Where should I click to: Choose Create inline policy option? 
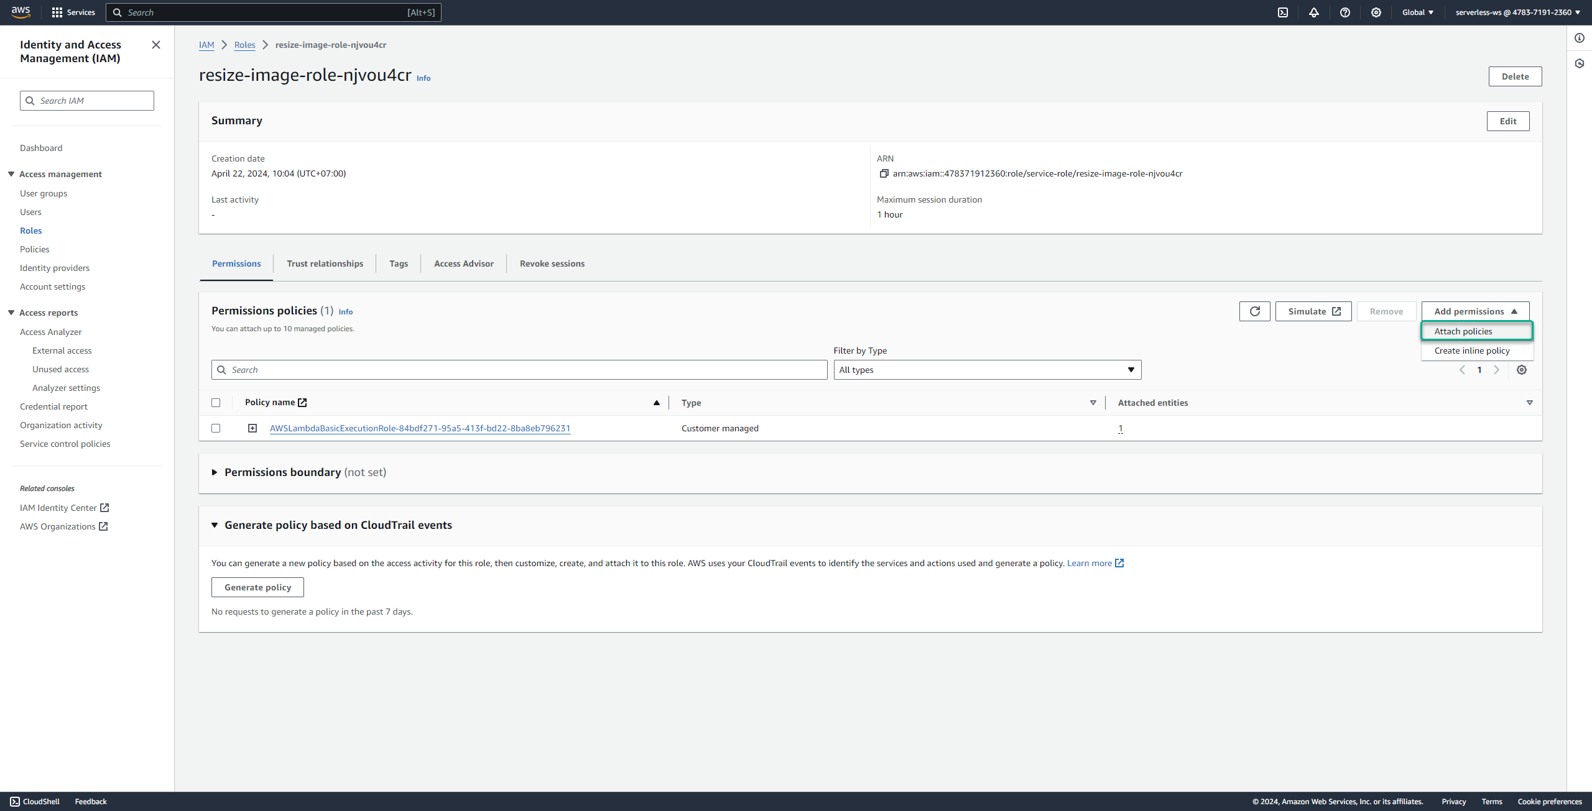(1476, 351)
